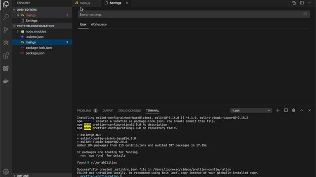Open the graph-like icon above Docker in activity bar
Viewport: 316px width, 177px height.
(6, 68)
